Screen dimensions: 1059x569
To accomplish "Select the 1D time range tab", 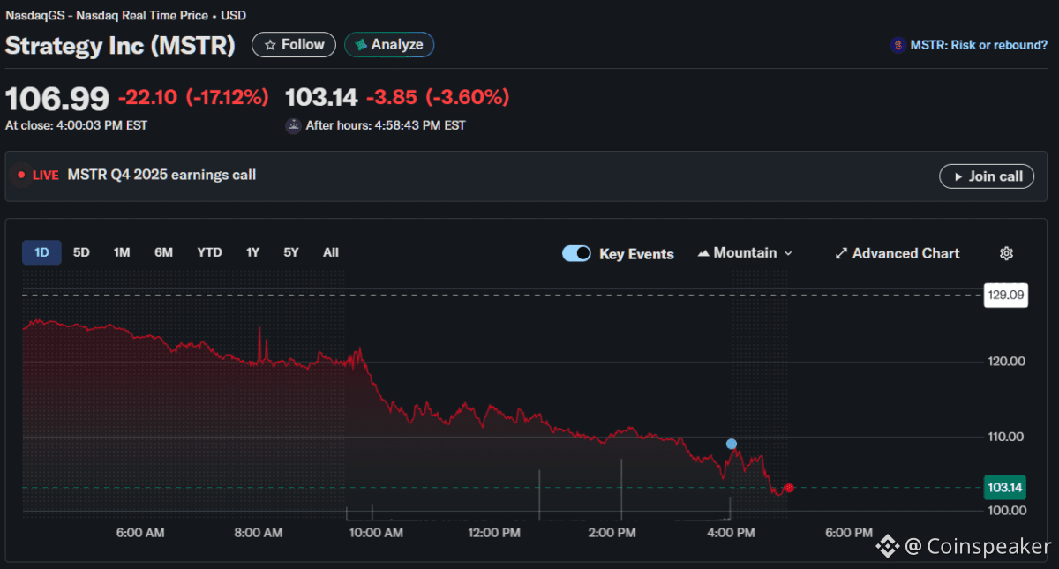I will click(x=41, y=252).
